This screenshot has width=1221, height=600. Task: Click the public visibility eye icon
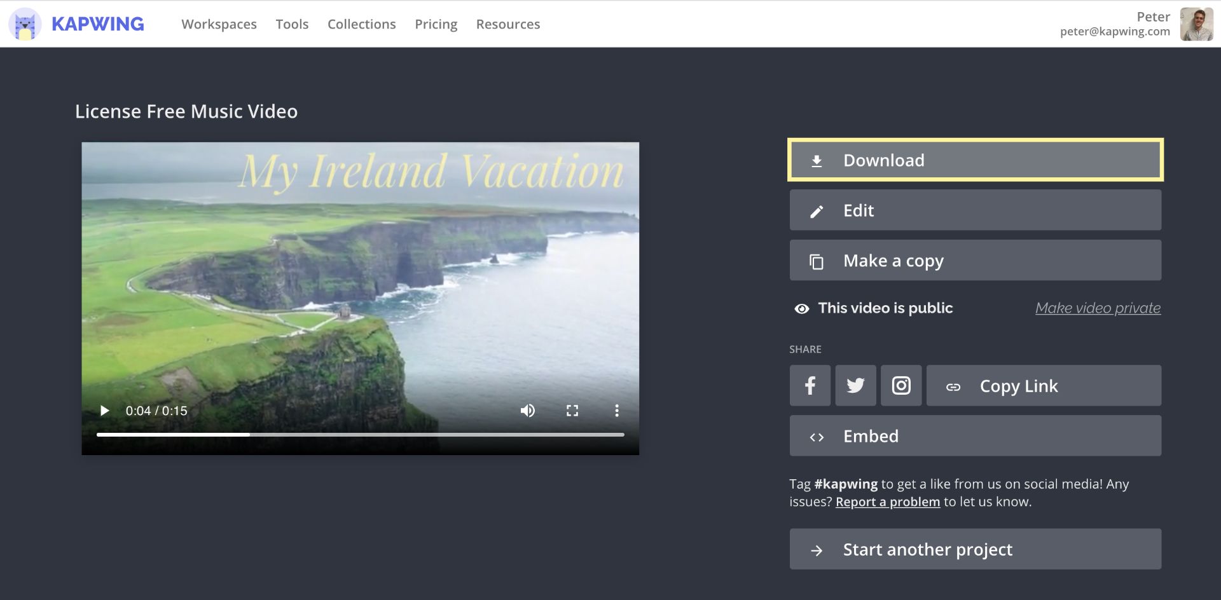coord(802,309)
